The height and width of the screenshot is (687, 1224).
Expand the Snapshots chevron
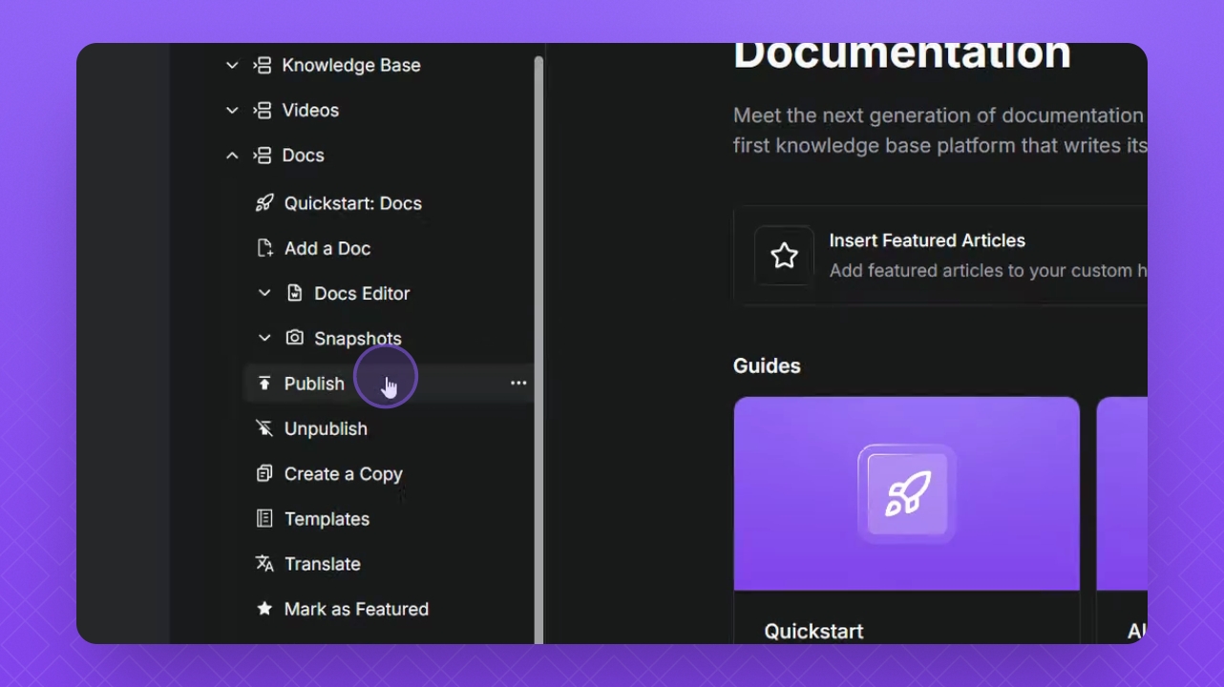(x=264, y=338)
